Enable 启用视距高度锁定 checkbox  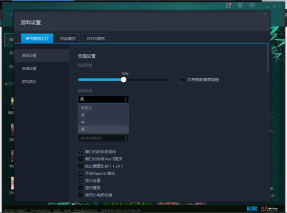(x=183, y=80)
